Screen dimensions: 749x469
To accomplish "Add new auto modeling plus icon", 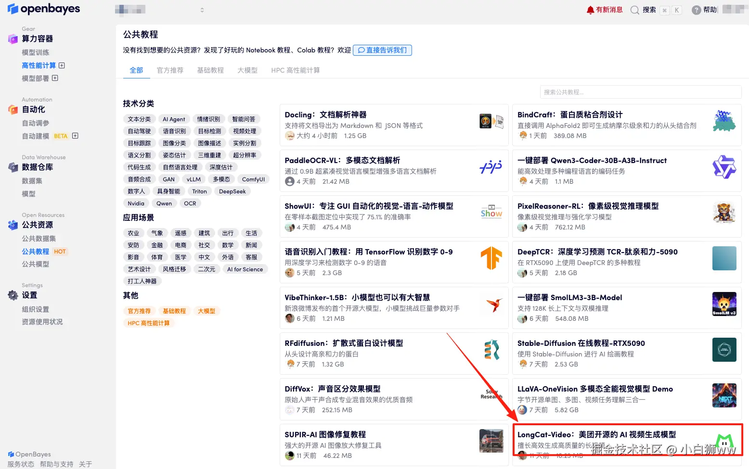I will pyautogui.click(x=75, y=136).
